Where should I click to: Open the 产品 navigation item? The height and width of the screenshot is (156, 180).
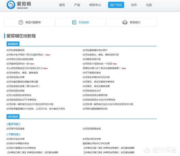(x=77, y=5)
